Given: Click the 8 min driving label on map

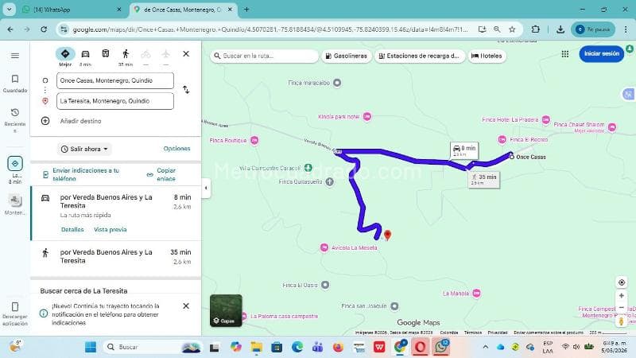Looking at the screenshot, I should (x=464, y=150).
